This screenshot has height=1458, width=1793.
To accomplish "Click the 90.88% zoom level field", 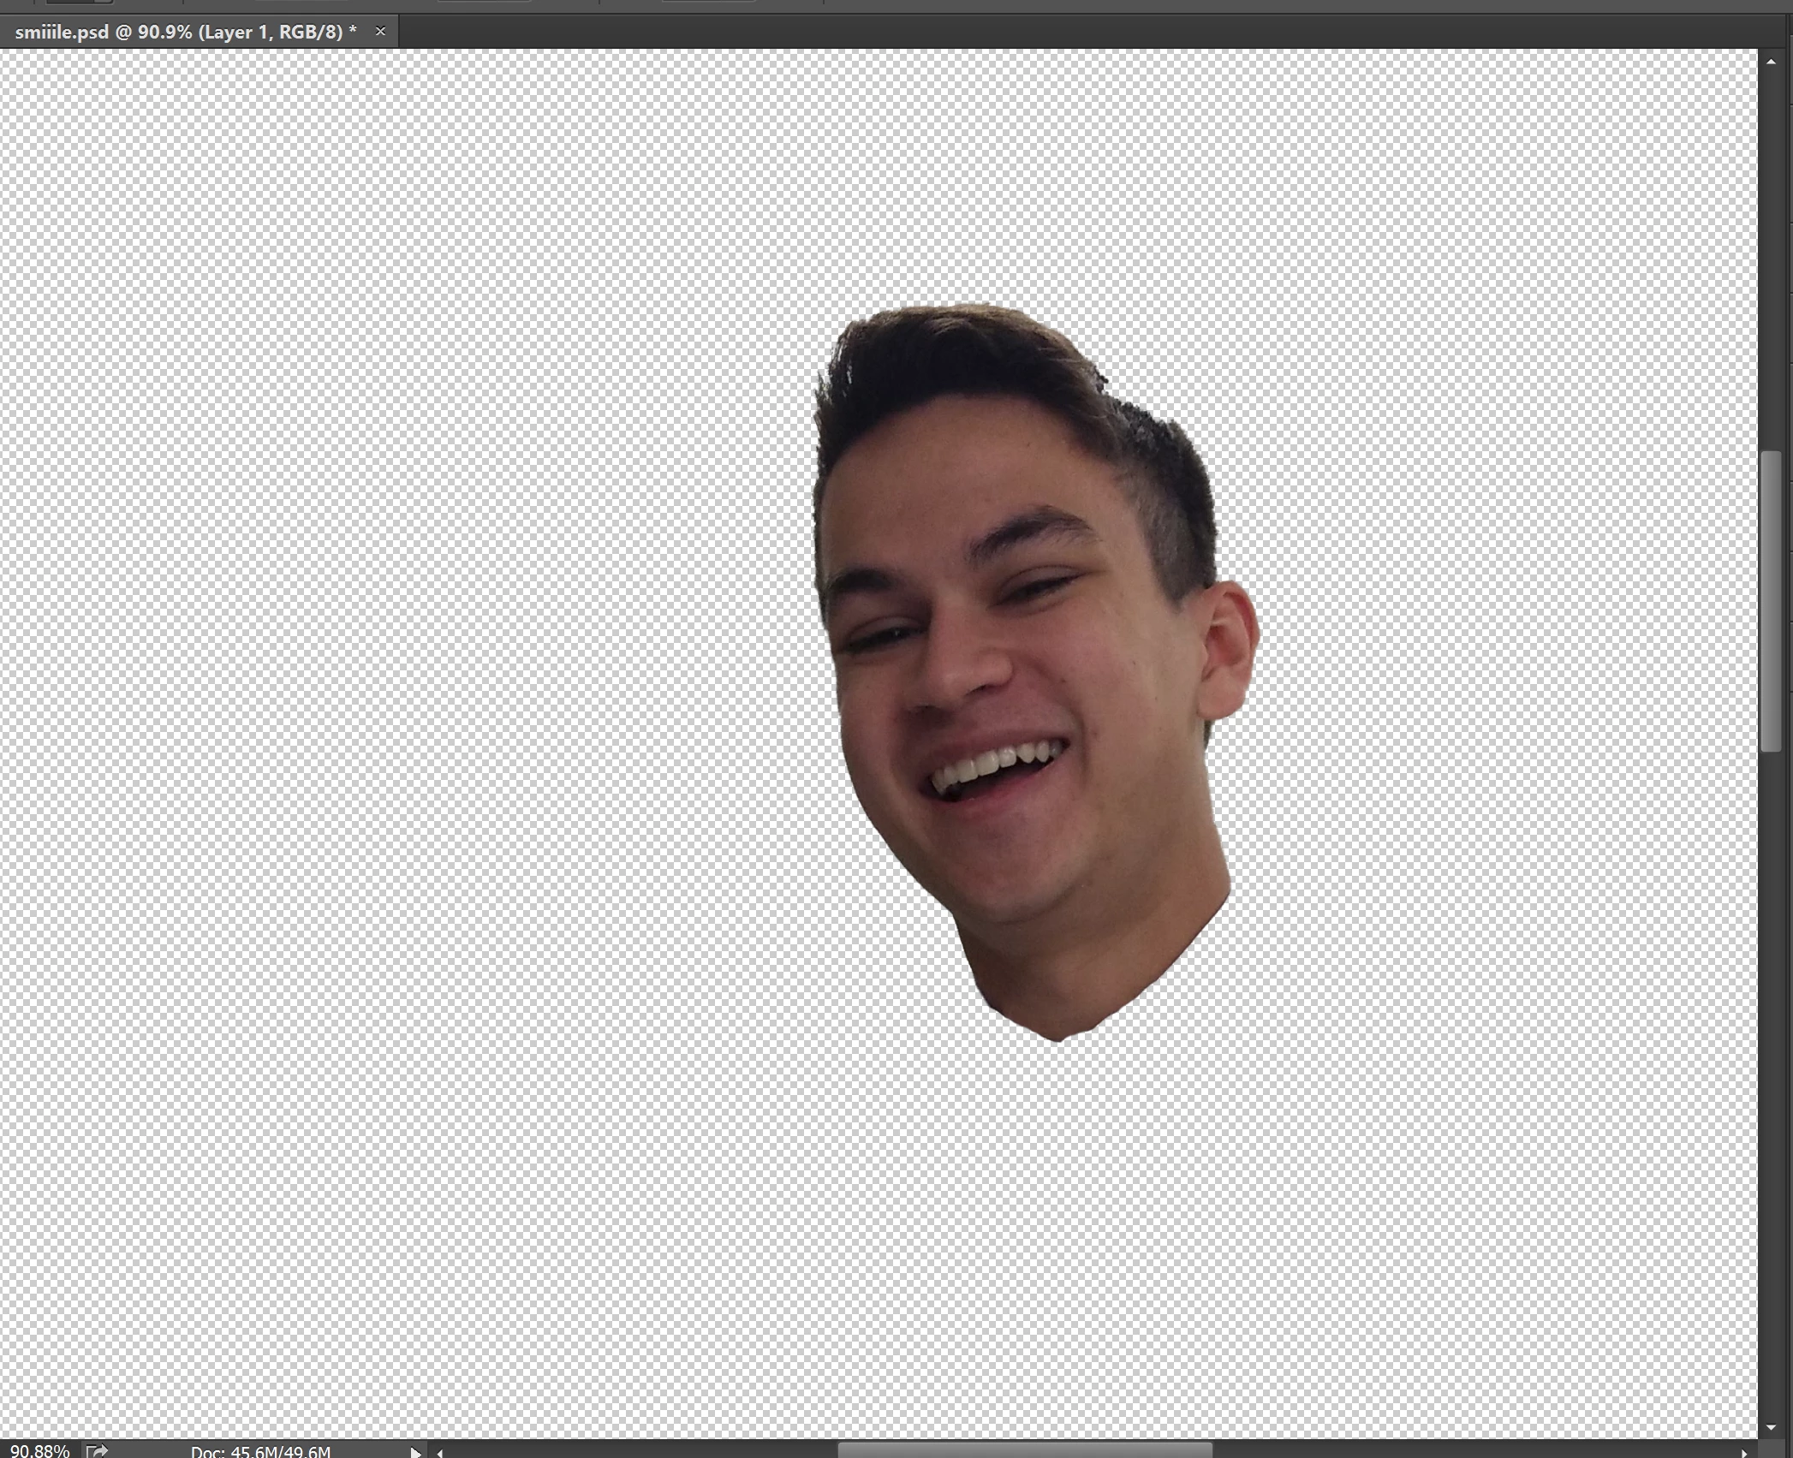I will pyautogui.click(x=39, y=1450).
